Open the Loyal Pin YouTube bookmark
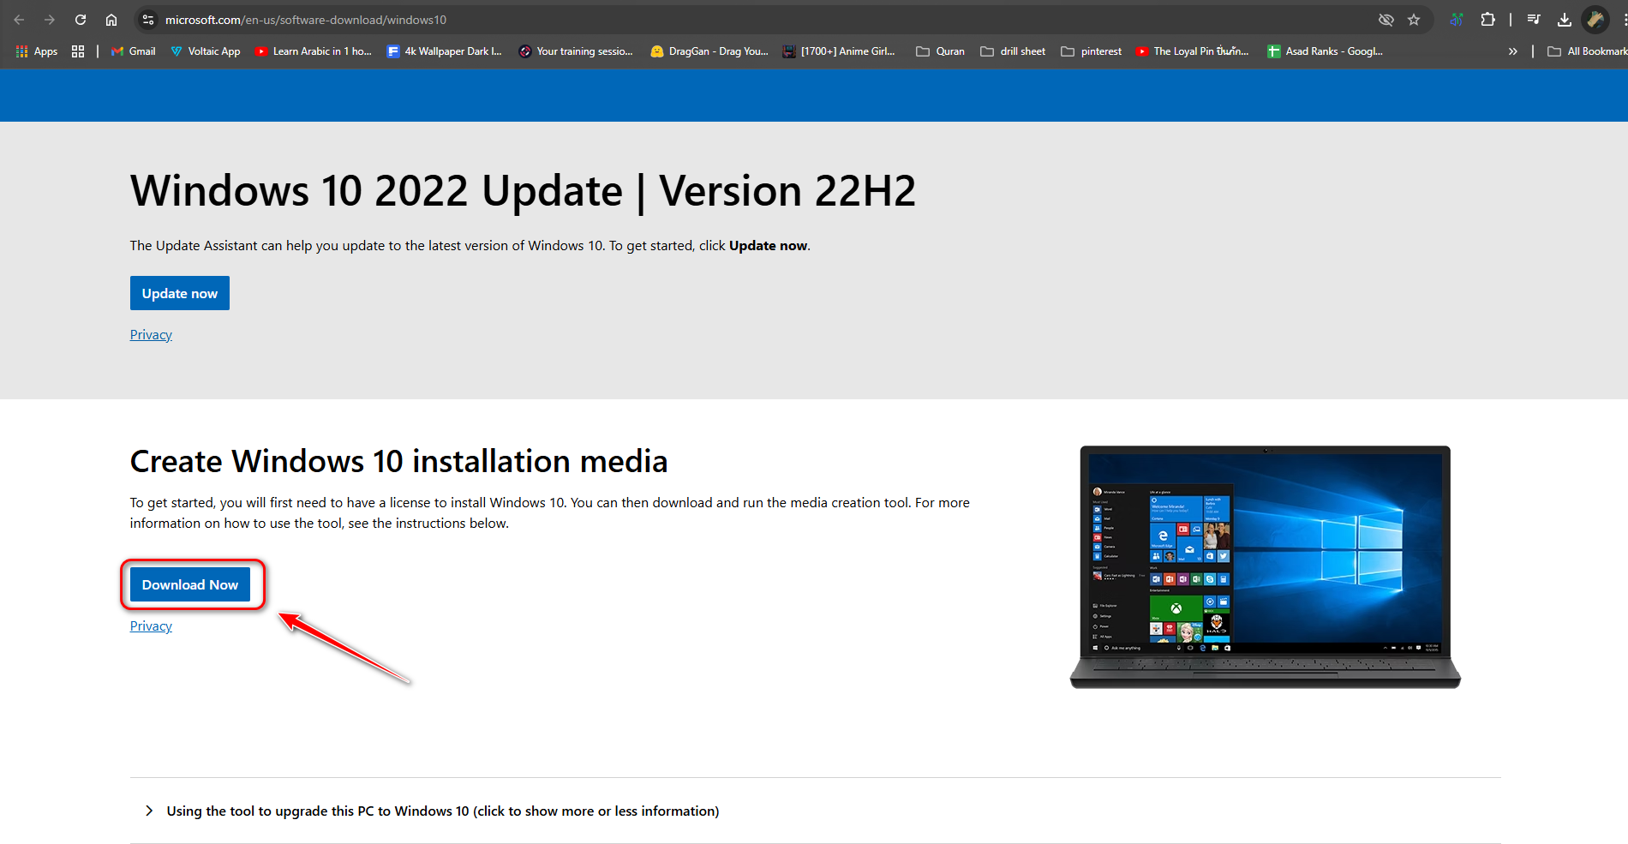Viewport: 1628px width, 844px height. (x=1193, y=51)
